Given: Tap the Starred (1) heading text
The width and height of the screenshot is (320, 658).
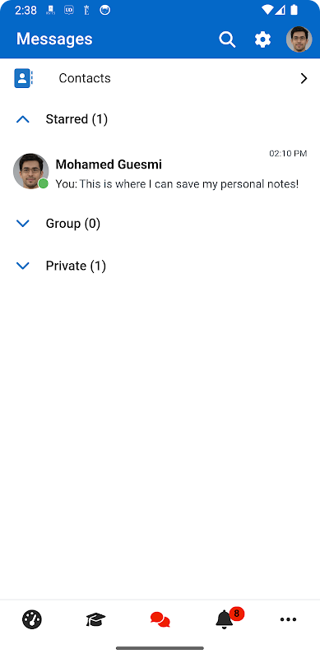Looking at the screenshot, I should click(77, 119).
